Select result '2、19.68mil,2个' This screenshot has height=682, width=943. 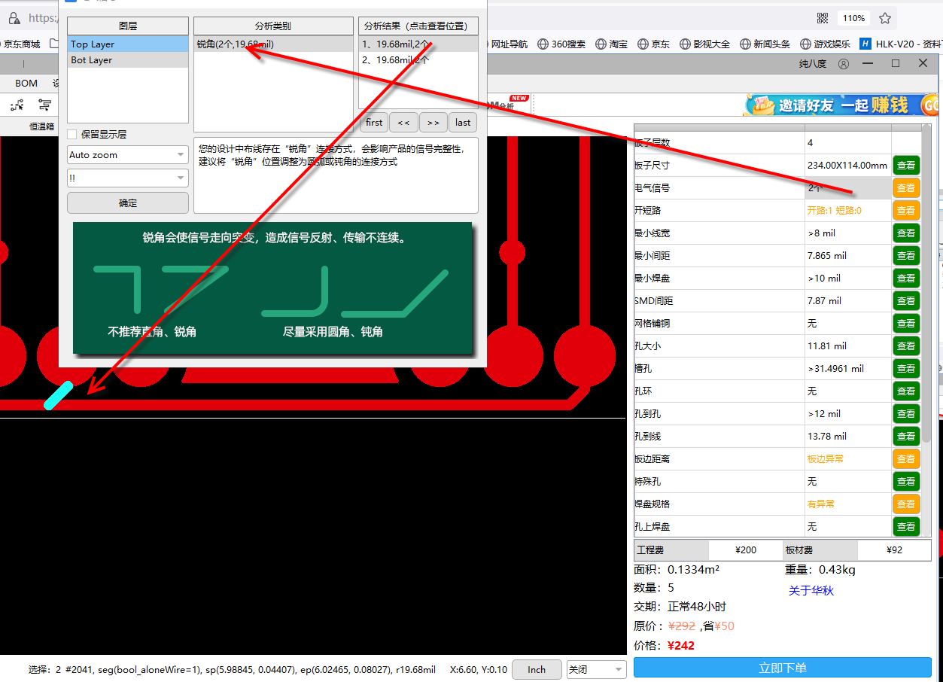tap(418, 60)
